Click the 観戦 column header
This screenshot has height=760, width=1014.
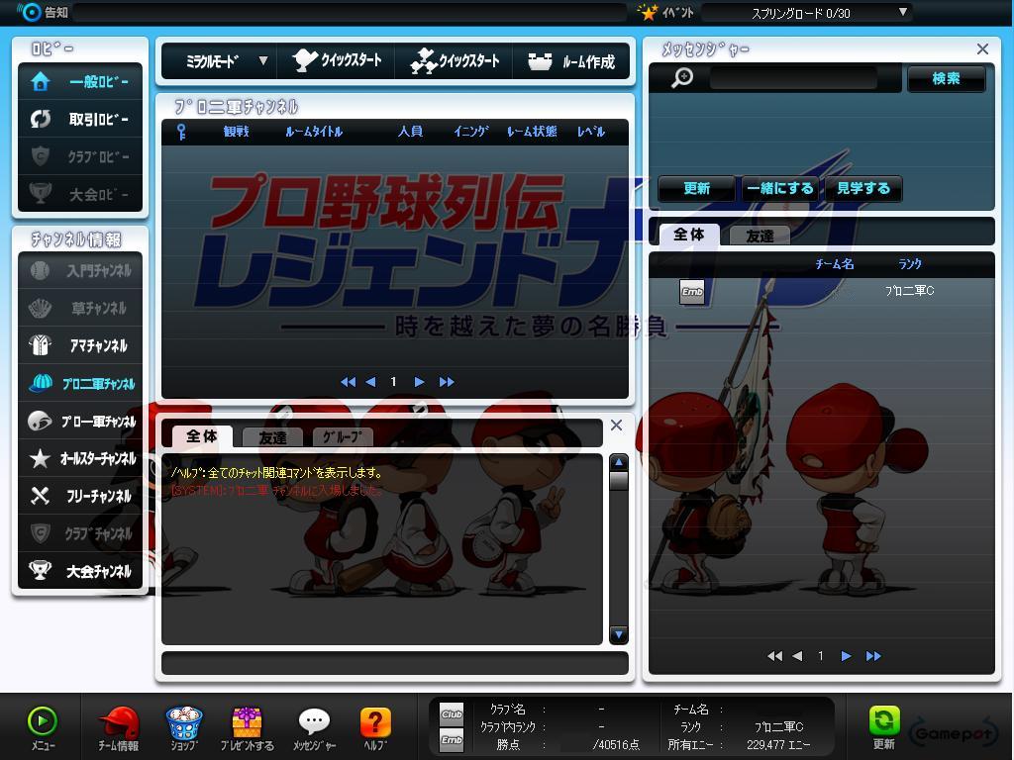[236, 132]
